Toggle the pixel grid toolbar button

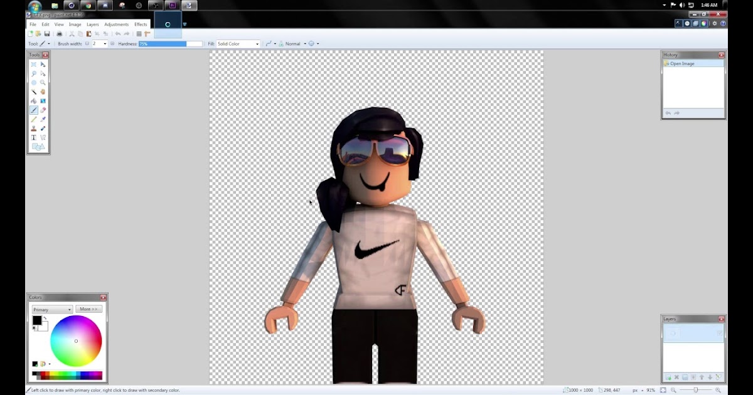(139, 34)
